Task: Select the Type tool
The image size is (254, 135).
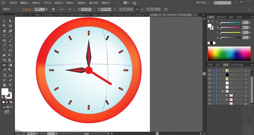Action: tap(4, 36)
